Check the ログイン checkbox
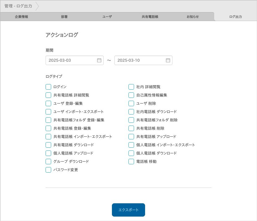257x221 pixels. pyautogui.click(x=48, y=87)
